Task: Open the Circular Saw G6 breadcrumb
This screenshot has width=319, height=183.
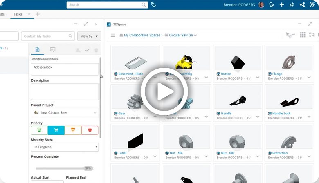Action: 181,35
